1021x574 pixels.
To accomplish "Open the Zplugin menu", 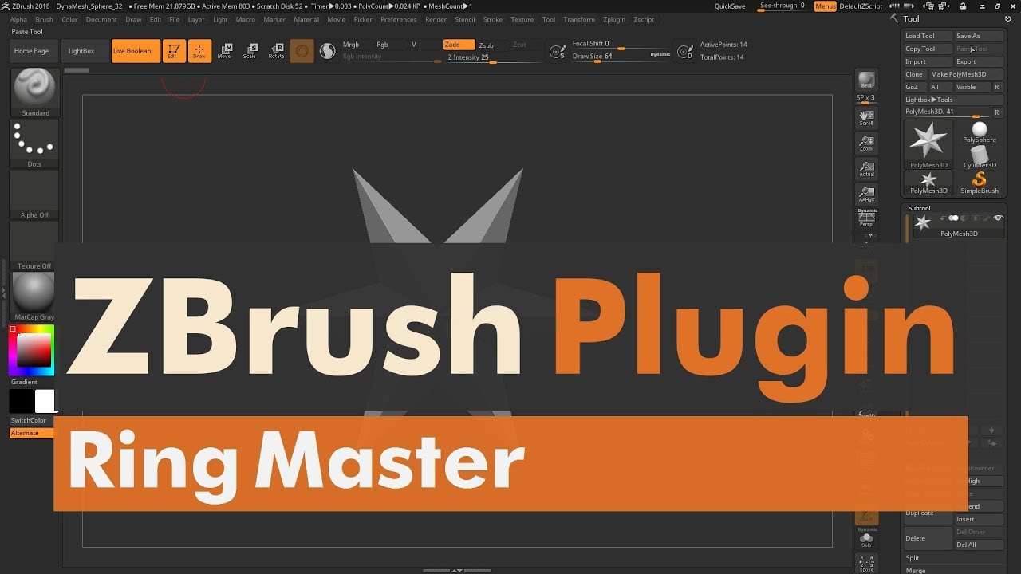I will click(614, 19).
